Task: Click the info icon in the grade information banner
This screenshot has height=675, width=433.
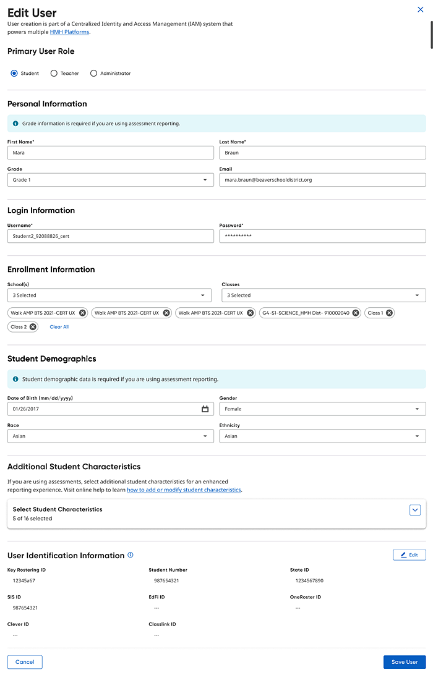Action: click(x=14, y=123)
